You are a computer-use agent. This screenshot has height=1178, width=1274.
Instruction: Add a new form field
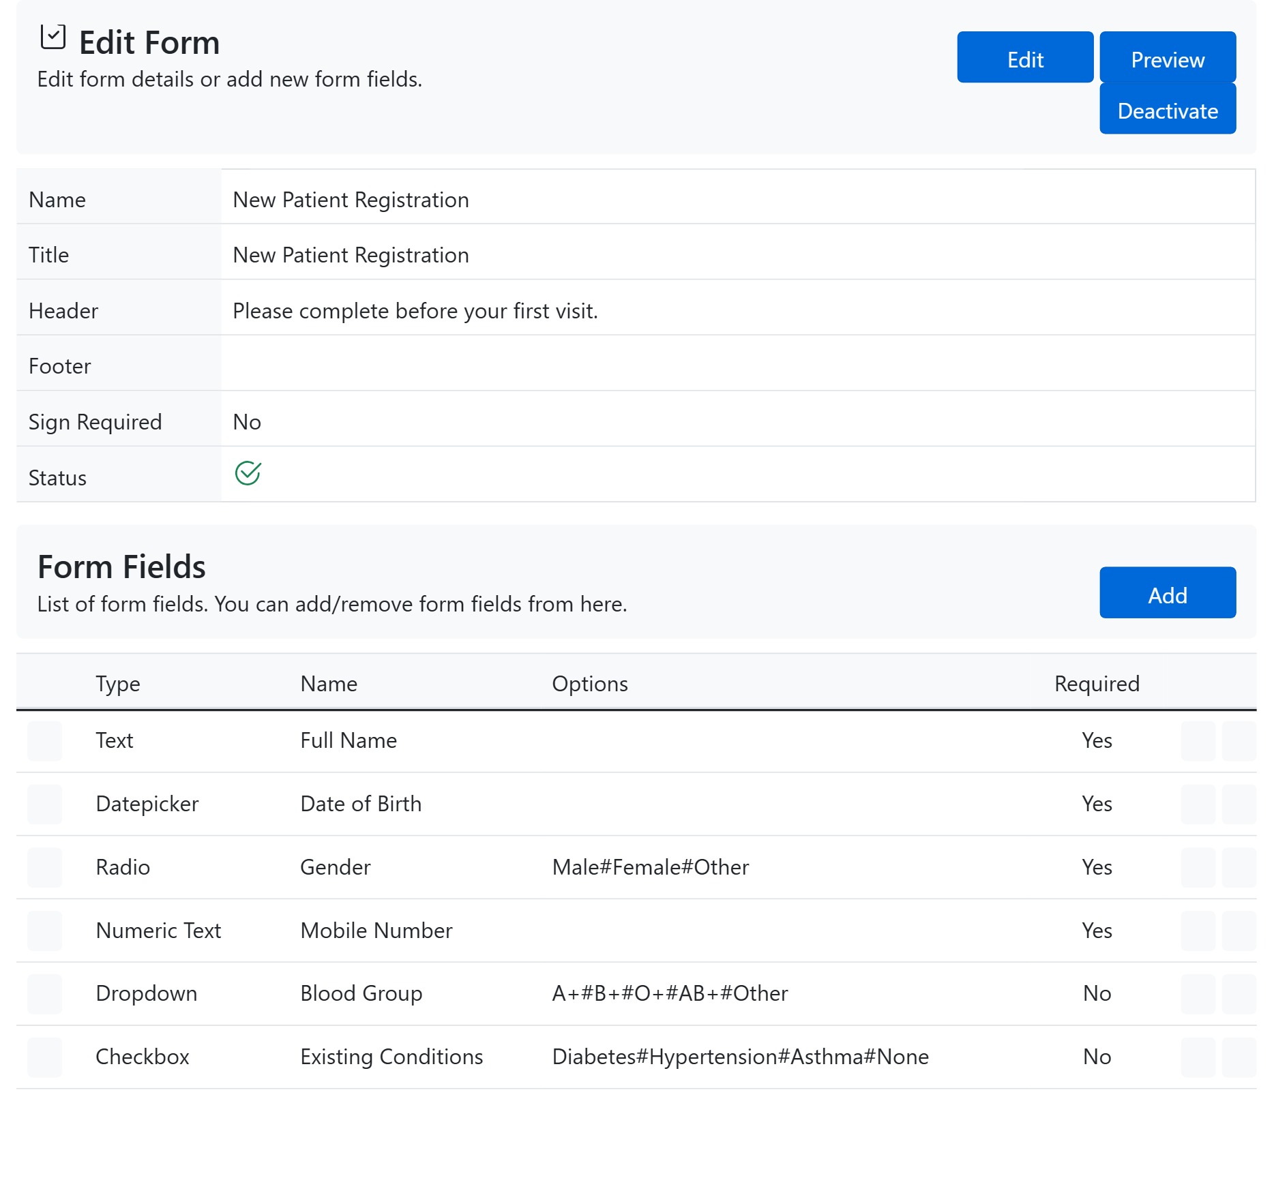click(x=1167, y=592)
